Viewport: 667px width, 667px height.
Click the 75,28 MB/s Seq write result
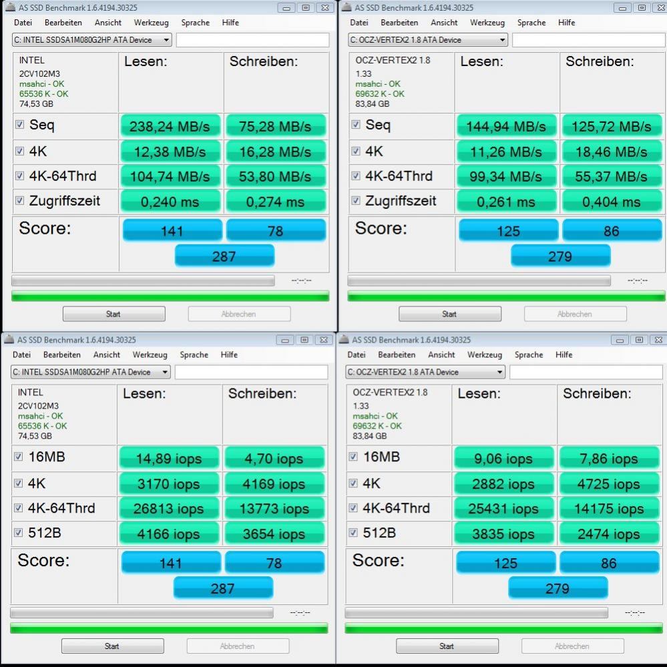[x=275, y=126]
